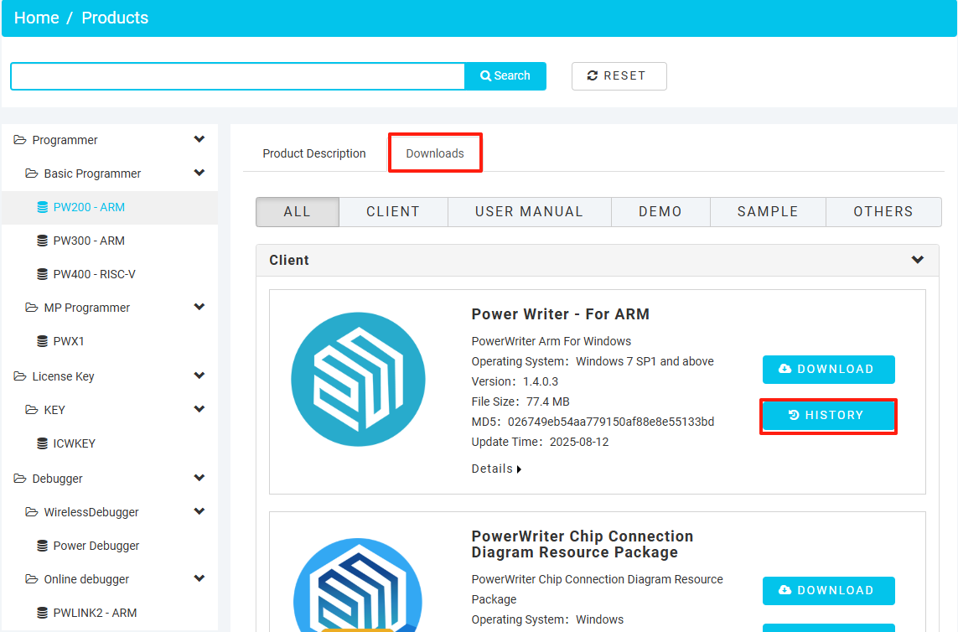Collapse the Debugger chevron
The height and width of the screenshot is (632, 958).
coord(199,478)
